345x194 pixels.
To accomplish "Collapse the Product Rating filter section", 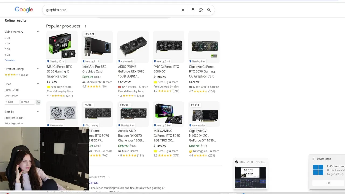I will pos(38,69).
